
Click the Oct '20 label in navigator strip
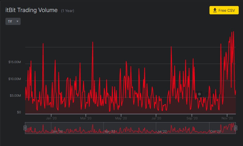tap(215, 131)
